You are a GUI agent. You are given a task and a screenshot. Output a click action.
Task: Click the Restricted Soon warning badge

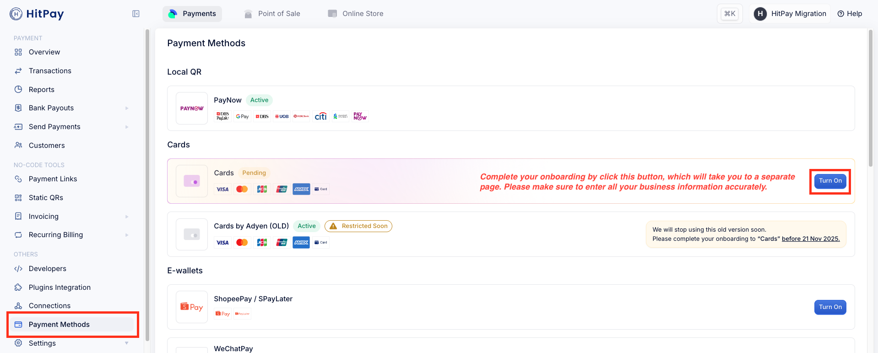tap(358, 226)
